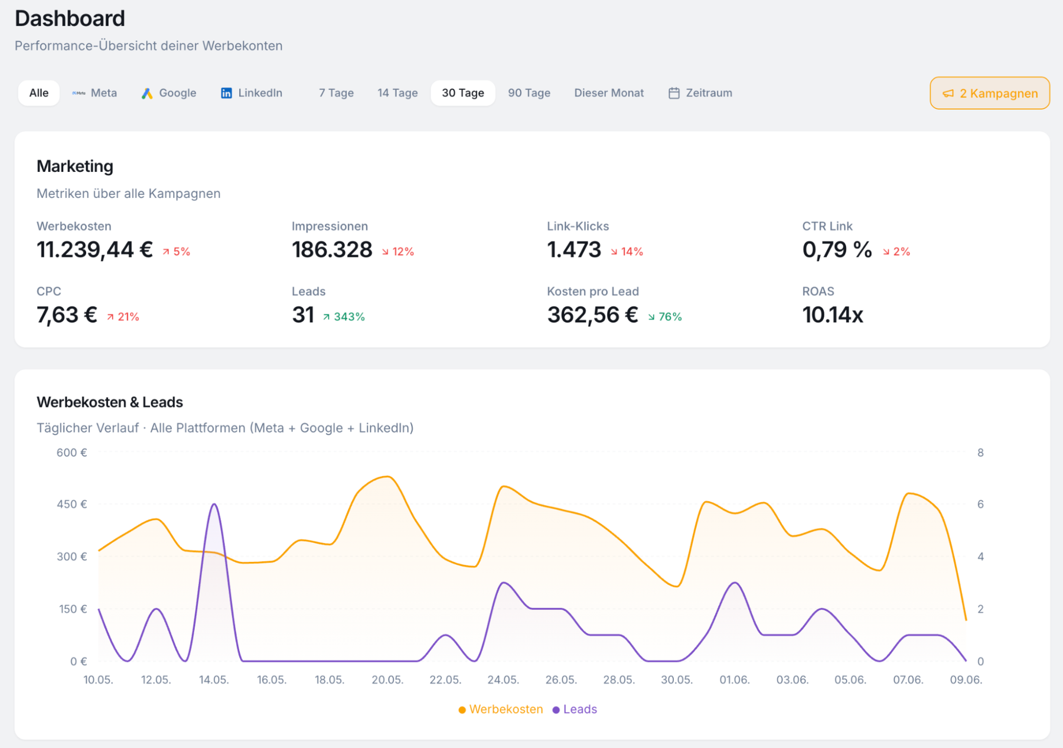Click the Werbekosten peak at 20.05.
Image resolution: width=1063 pixels, height=748 pixels.
click(387, 476)
